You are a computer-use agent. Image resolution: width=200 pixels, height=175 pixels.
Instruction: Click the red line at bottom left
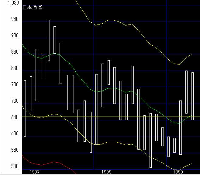click(46, 163)
